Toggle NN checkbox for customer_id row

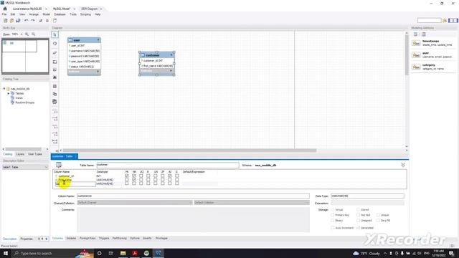[x=134, y=176]
